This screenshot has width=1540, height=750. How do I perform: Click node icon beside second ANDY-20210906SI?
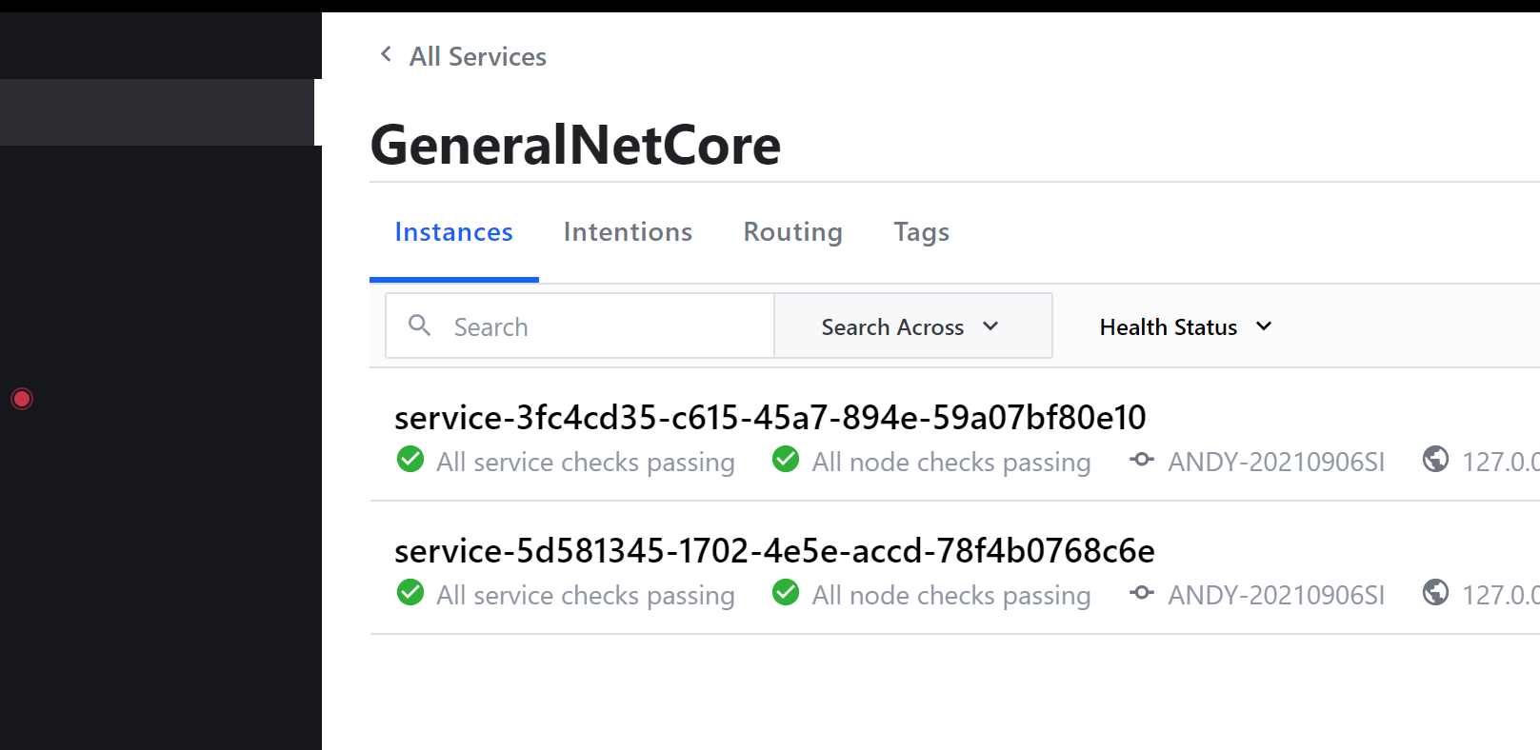point(1141,593)
